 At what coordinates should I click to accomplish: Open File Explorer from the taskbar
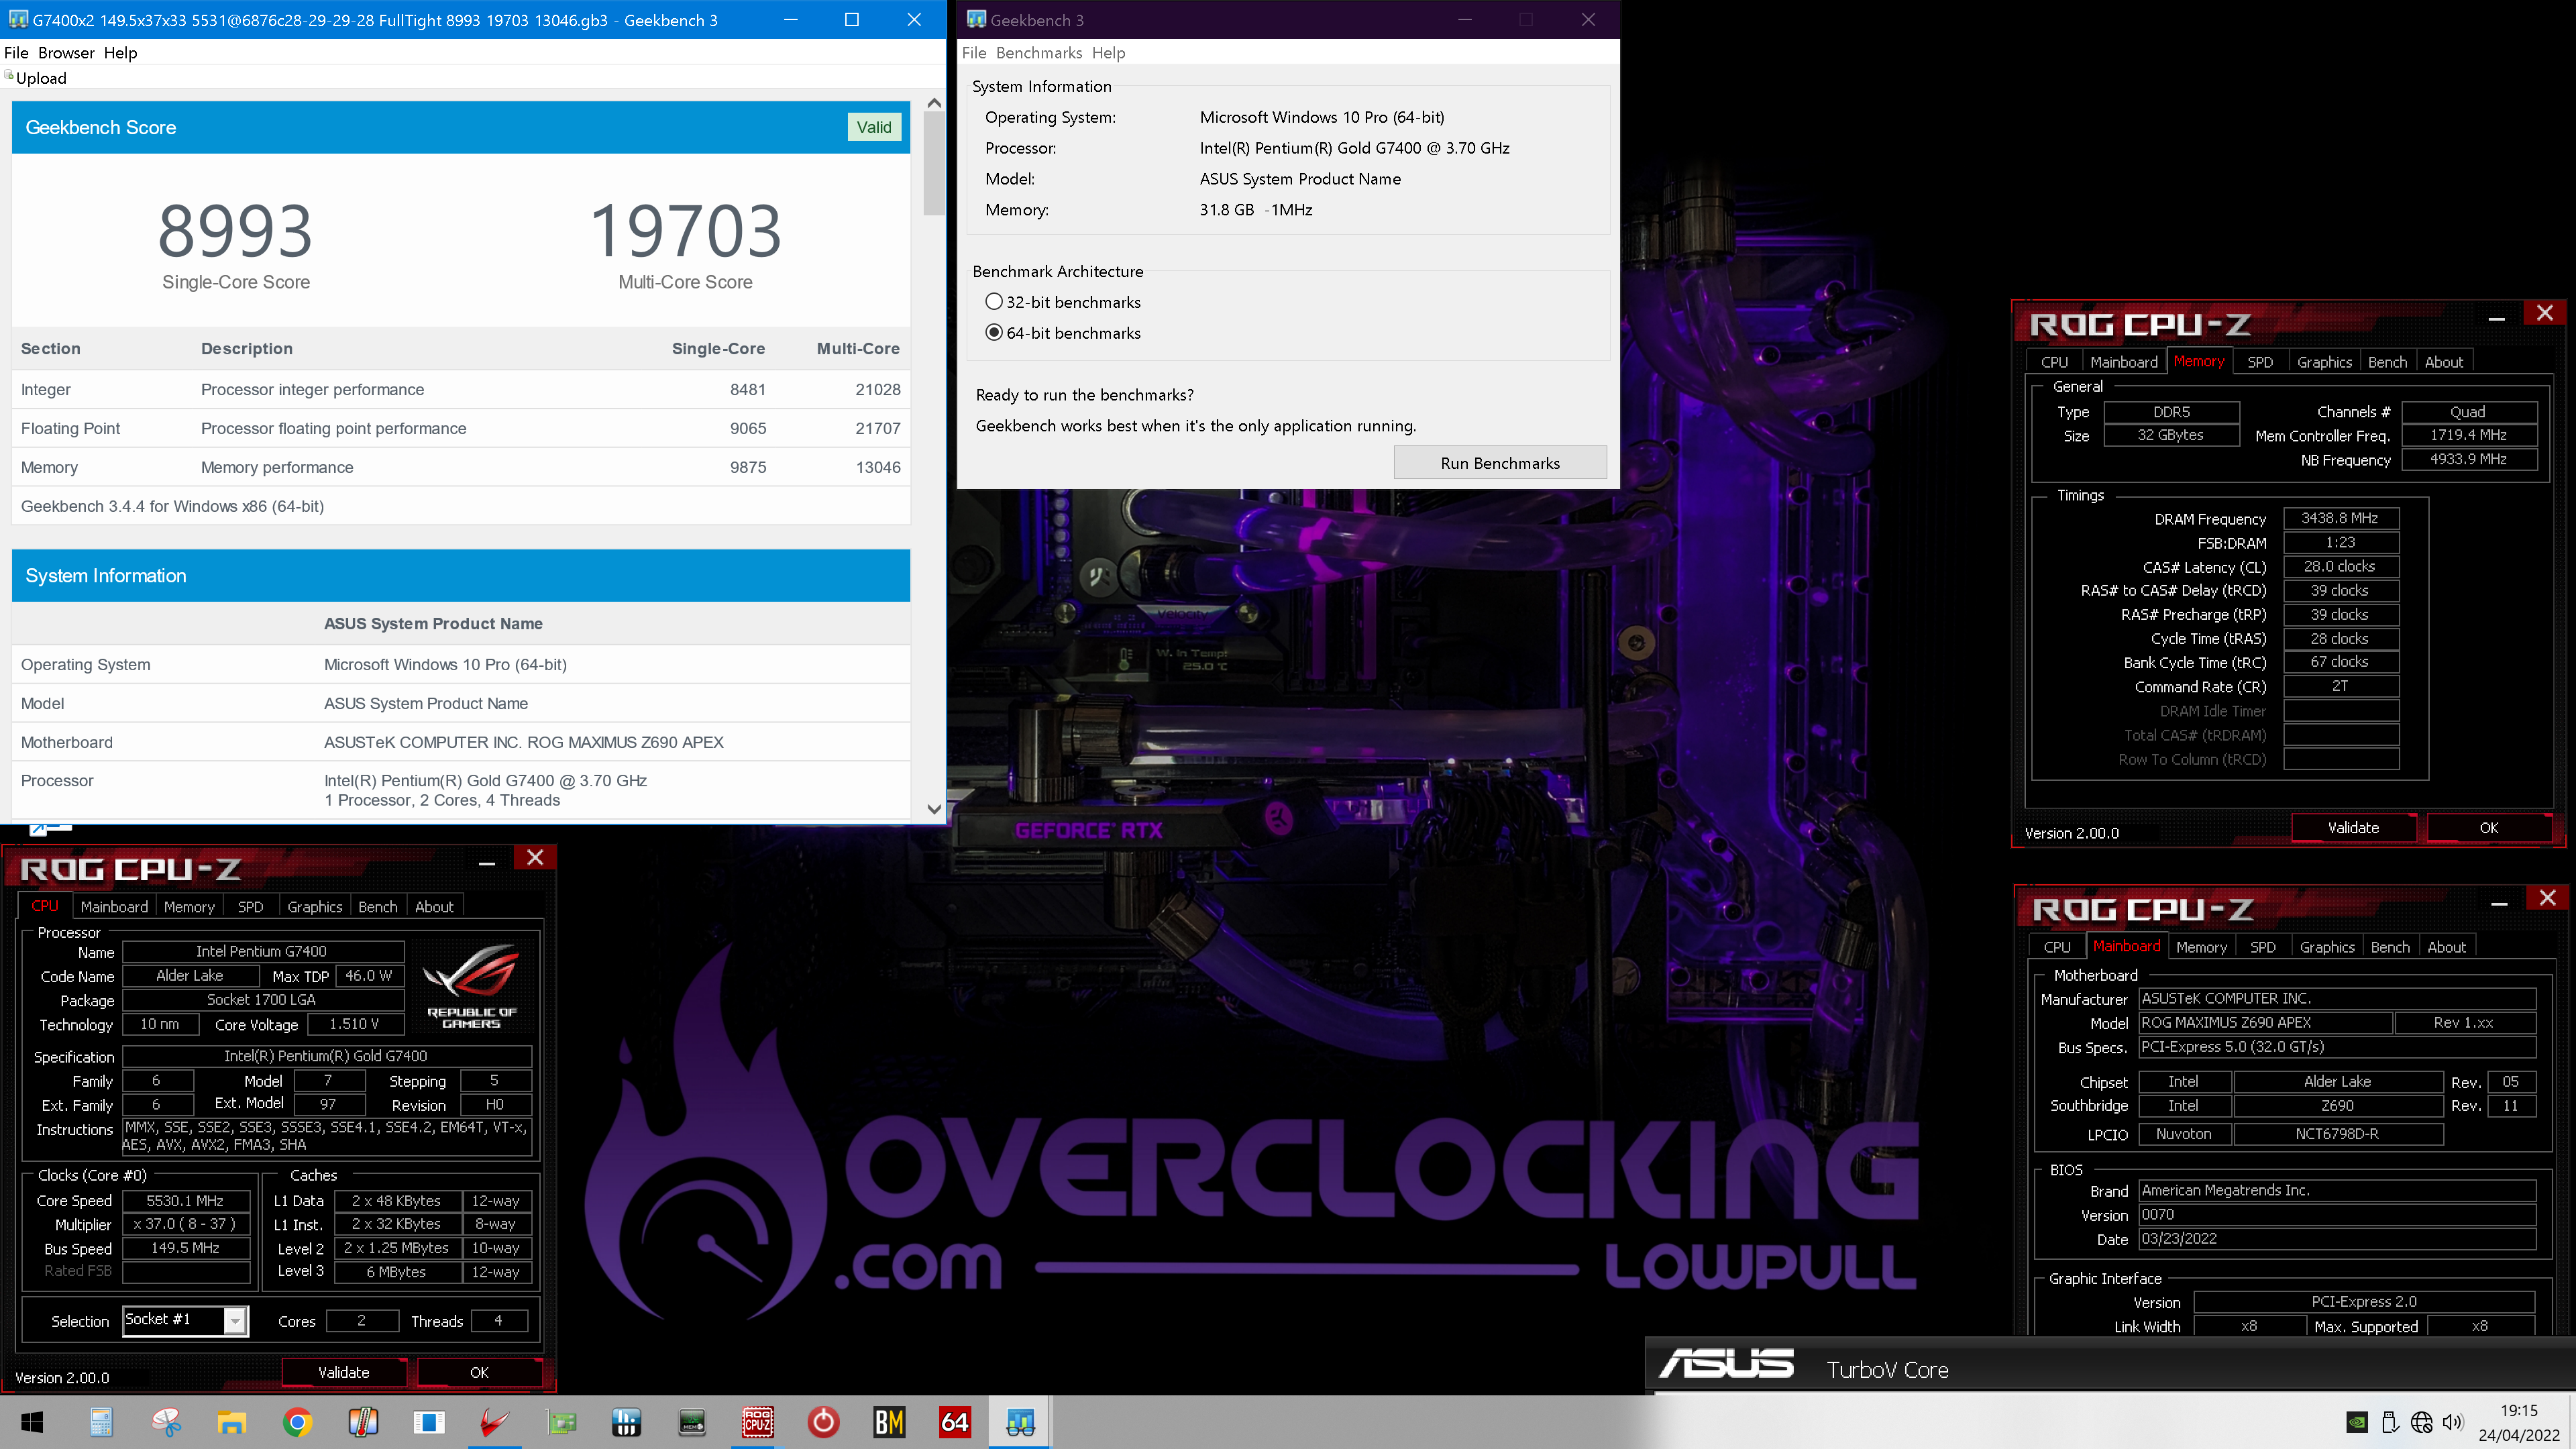(232, 1421)
